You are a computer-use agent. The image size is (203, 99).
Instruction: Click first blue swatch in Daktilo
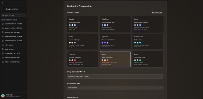(70, 25)
